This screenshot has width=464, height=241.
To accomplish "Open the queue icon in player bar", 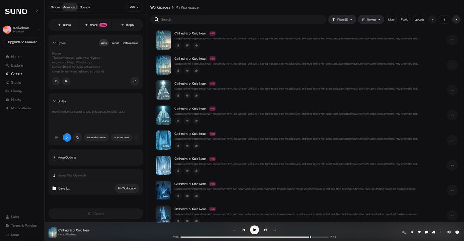I will coord(404,232).
